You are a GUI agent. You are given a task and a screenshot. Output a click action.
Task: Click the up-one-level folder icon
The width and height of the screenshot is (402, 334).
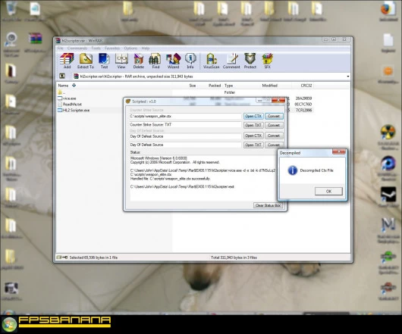tap(62, 76)
